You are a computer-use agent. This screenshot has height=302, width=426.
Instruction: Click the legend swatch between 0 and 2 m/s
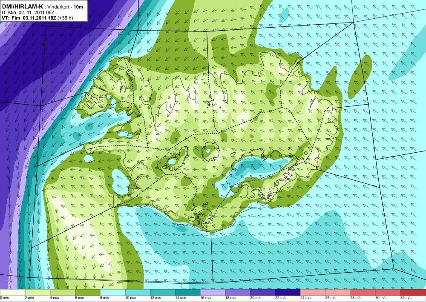12,293
